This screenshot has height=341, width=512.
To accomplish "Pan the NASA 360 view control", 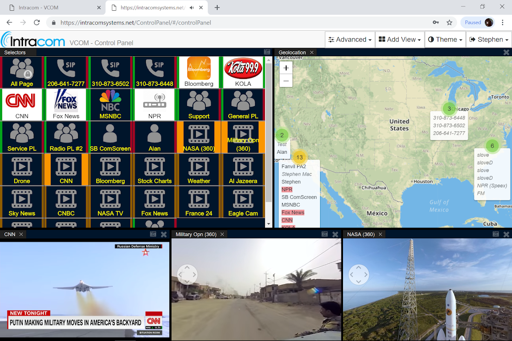I will click(359, 275).
